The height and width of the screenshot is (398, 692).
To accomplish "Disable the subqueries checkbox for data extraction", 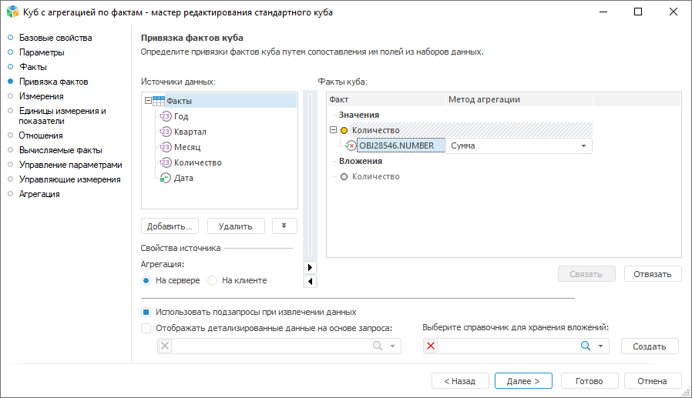I will click(146, 313).
